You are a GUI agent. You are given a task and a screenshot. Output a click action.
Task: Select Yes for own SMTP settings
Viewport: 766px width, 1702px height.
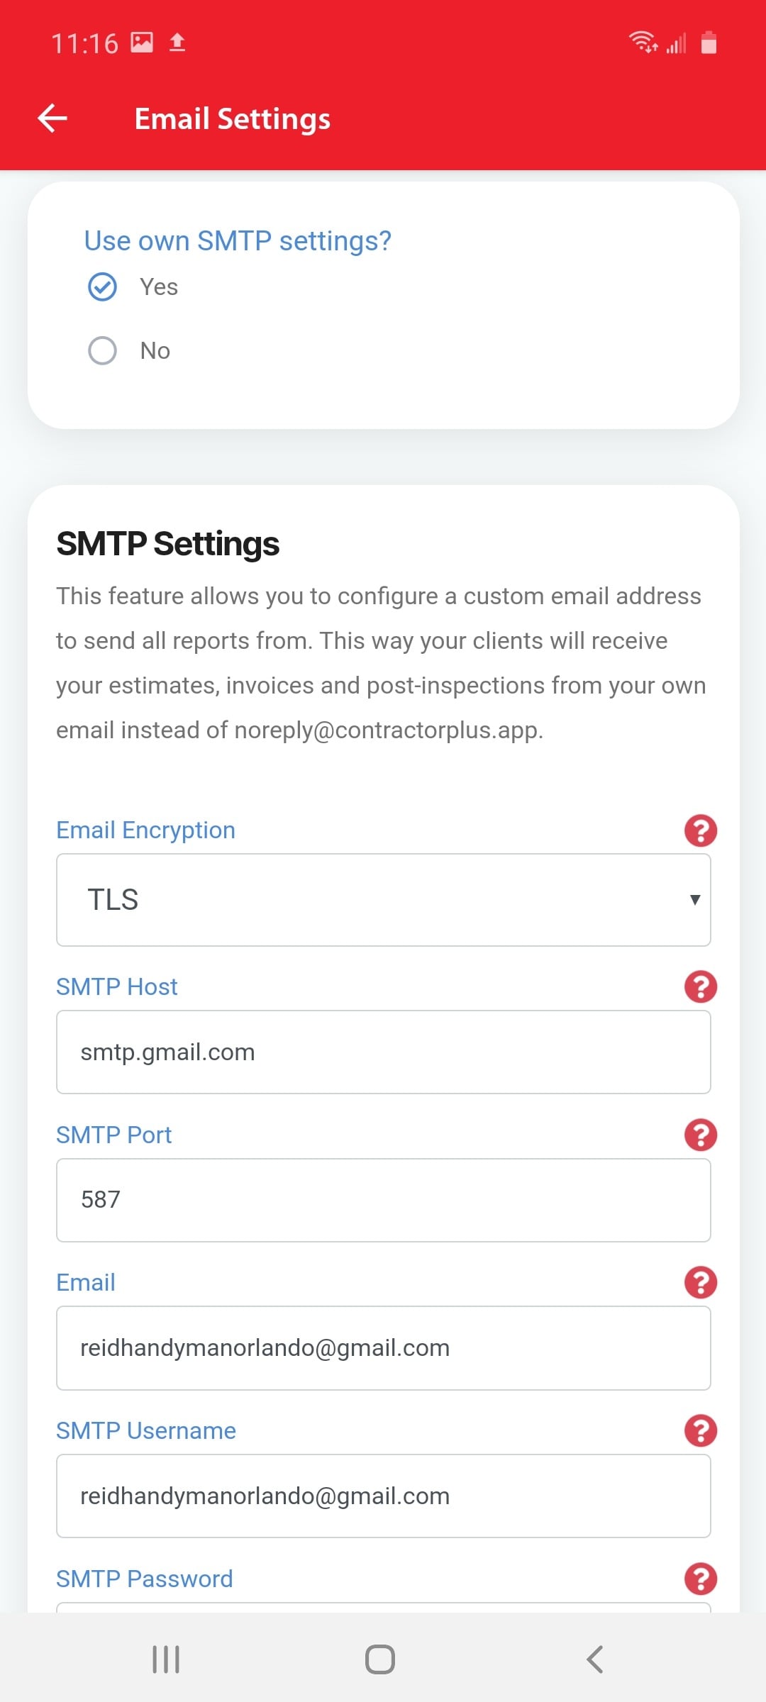[x=102, y=287]
